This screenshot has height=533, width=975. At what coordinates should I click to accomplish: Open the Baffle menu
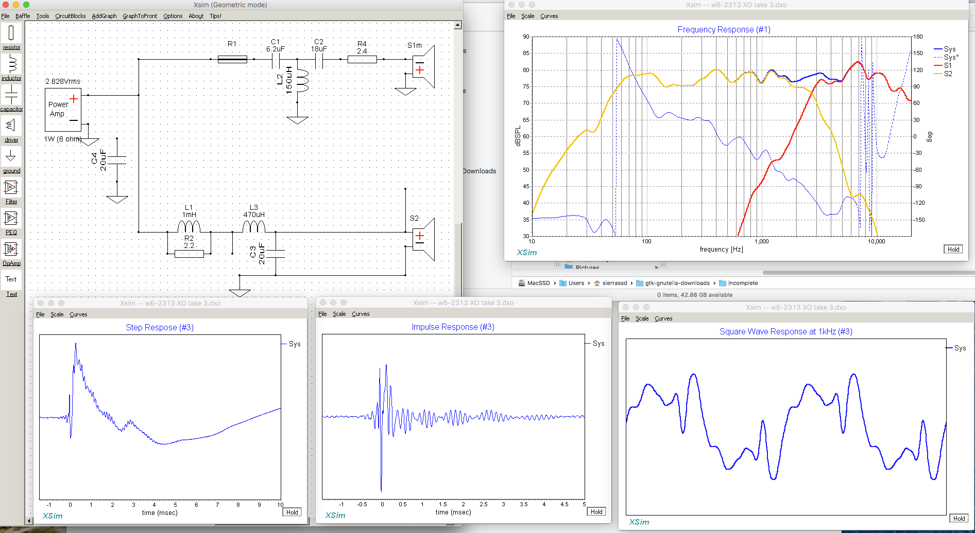pos(23,16)
